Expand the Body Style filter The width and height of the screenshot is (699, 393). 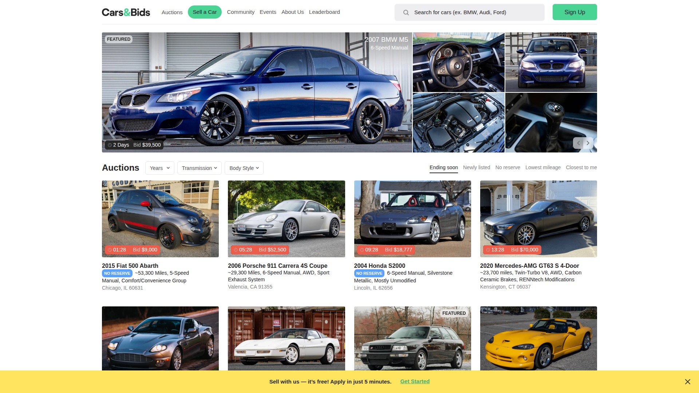(244, 168)
